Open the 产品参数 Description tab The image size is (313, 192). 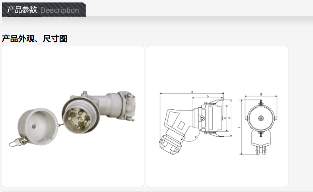click(44, 9)
